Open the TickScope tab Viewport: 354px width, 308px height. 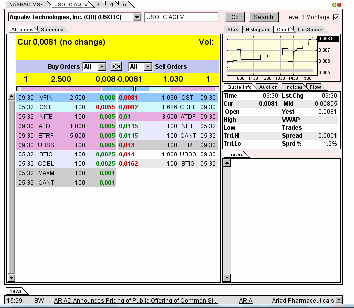309,29
